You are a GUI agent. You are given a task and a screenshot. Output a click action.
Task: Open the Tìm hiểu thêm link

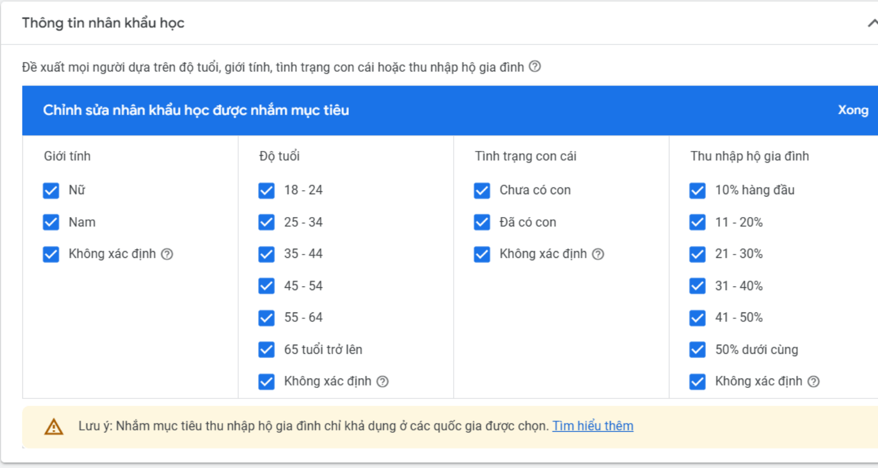[x=592, y=426]
